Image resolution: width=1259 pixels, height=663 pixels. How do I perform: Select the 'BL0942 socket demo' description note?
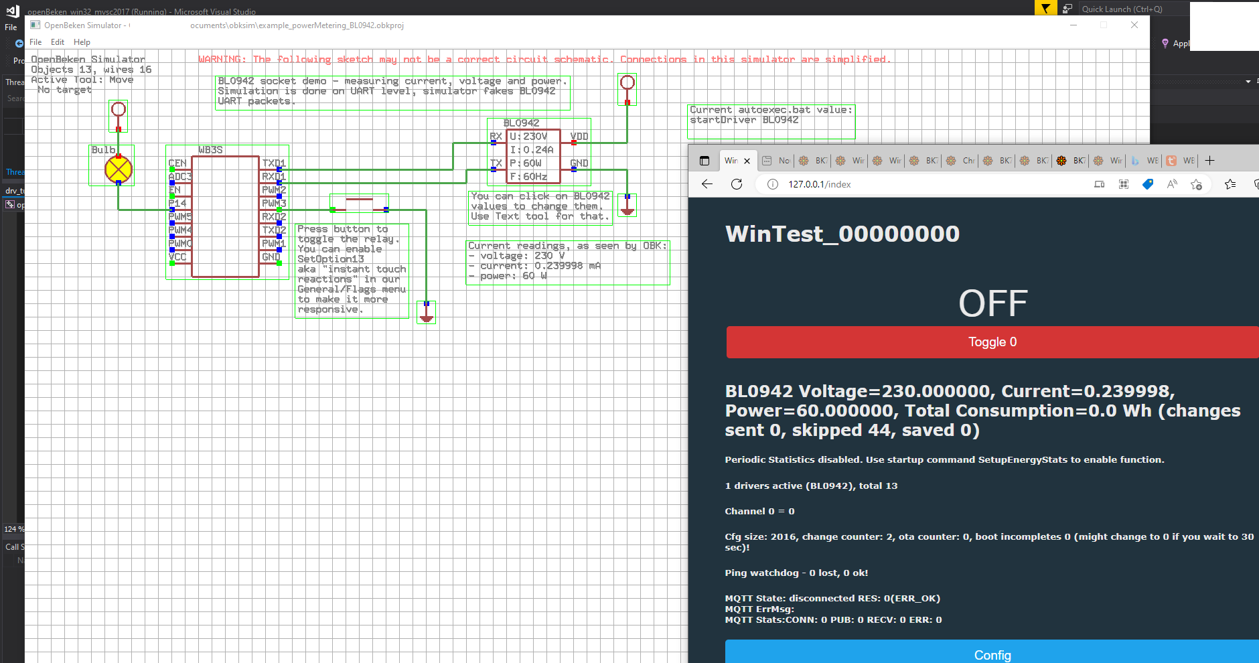(x=392, y=92)
